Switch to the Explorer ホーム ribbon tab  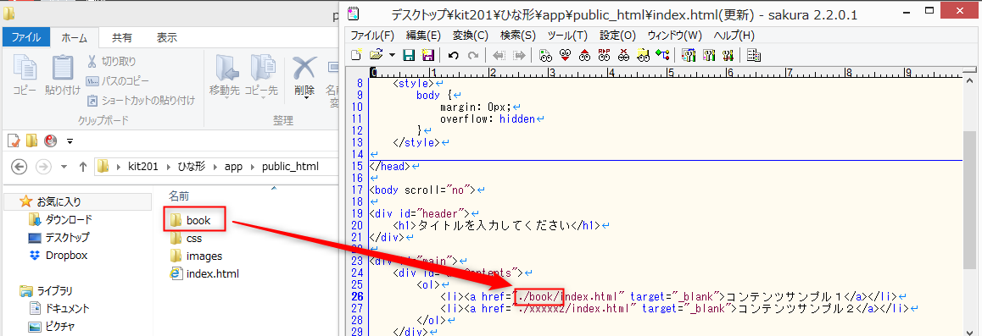pos(75,37)
